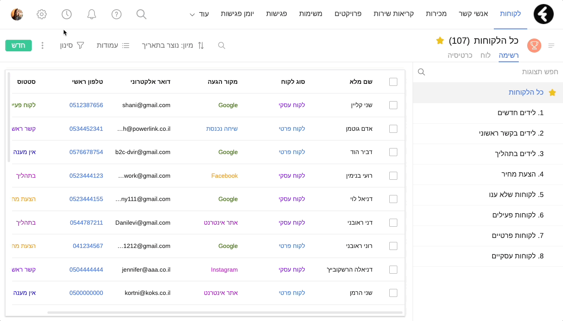Switch to the רשימה view tab
Image resolution: width=563 pixels, height=321 pixels.
[509, 55]
